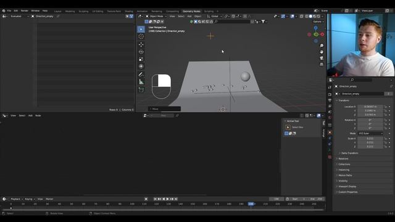This screenshot has width=395, height=222.
Task: Toggle show gizmo button
Action: point(283,17)
